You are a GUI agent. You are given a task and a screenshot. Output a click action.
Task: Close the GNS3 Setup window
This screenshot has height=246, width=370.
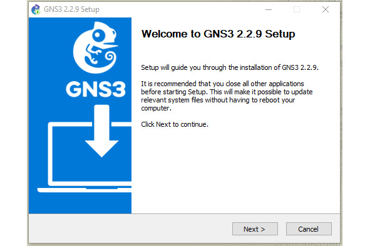[x=326, y=9]
